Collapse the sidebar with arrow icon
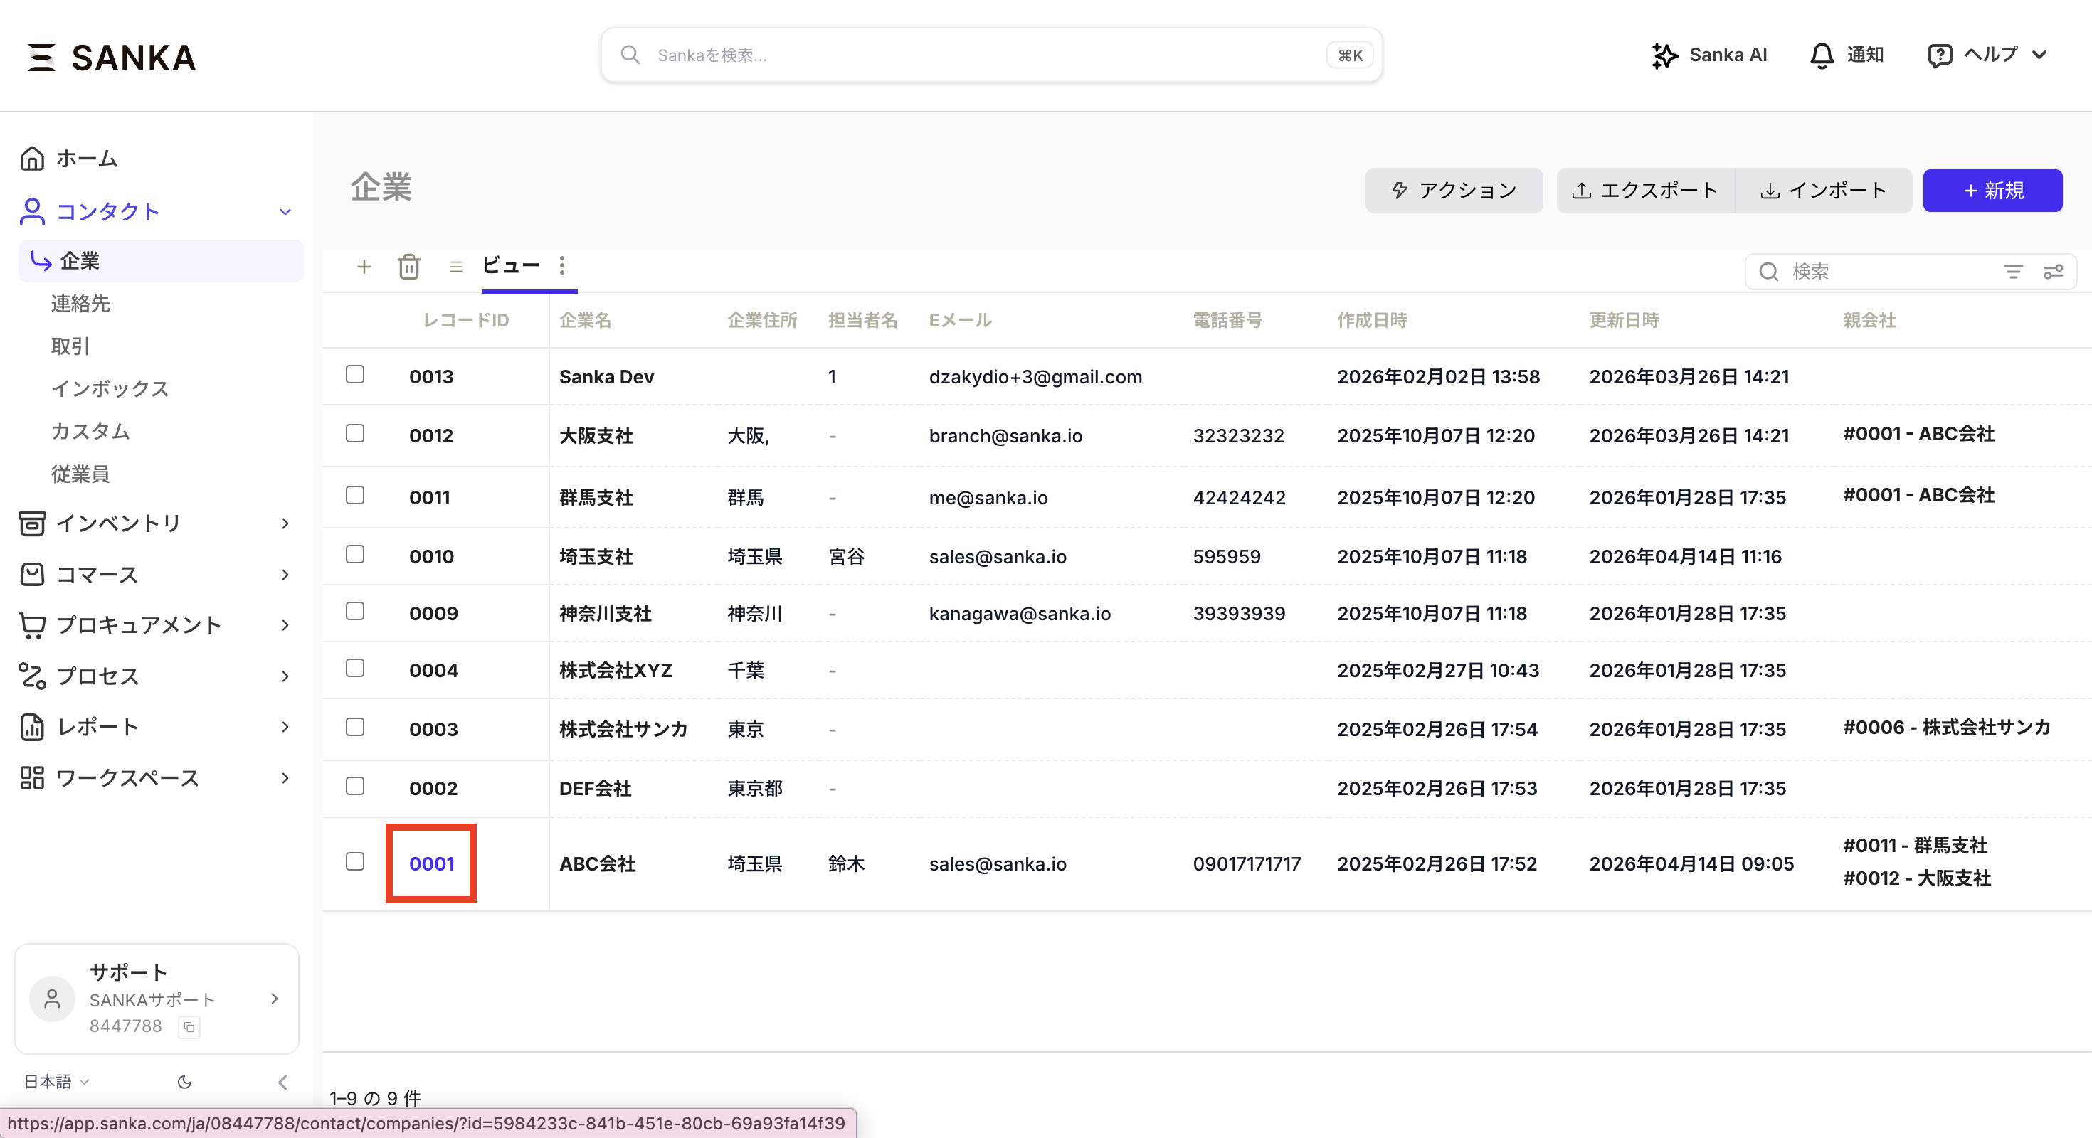 282,1082
